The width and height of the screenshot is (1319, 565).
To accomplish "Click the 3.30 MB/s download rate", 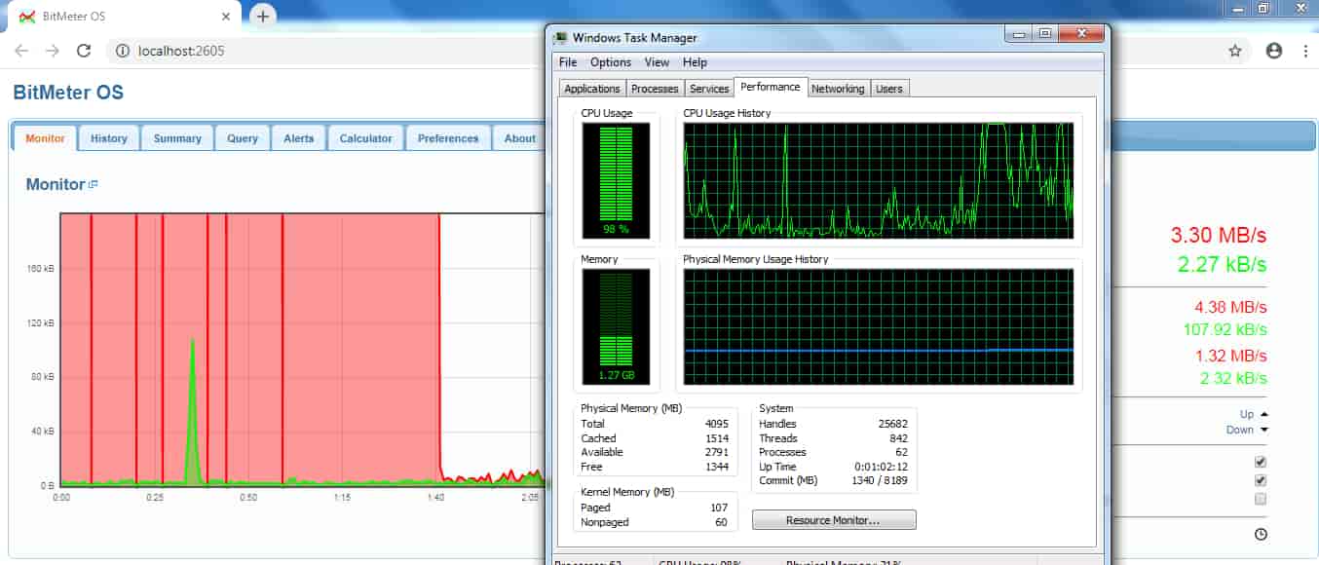I will pos(1219,236).
